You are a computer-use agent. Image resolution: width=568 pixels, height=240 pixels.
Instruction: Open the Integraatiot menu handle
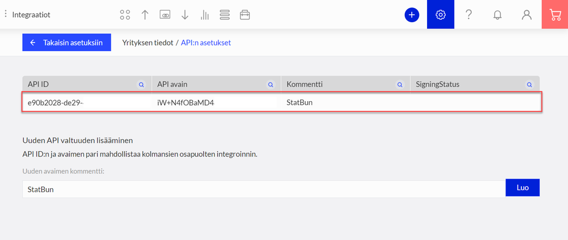coord(6,15)
